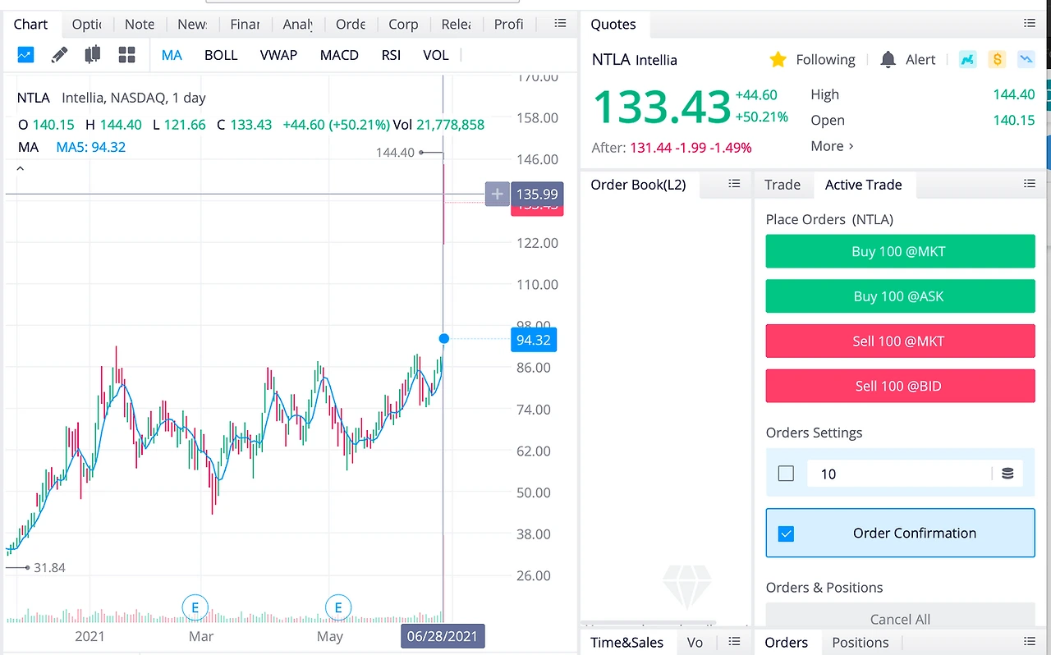Open the Notes tab
The height and width of the screenshot is (655, 1051).
point(140,24)
